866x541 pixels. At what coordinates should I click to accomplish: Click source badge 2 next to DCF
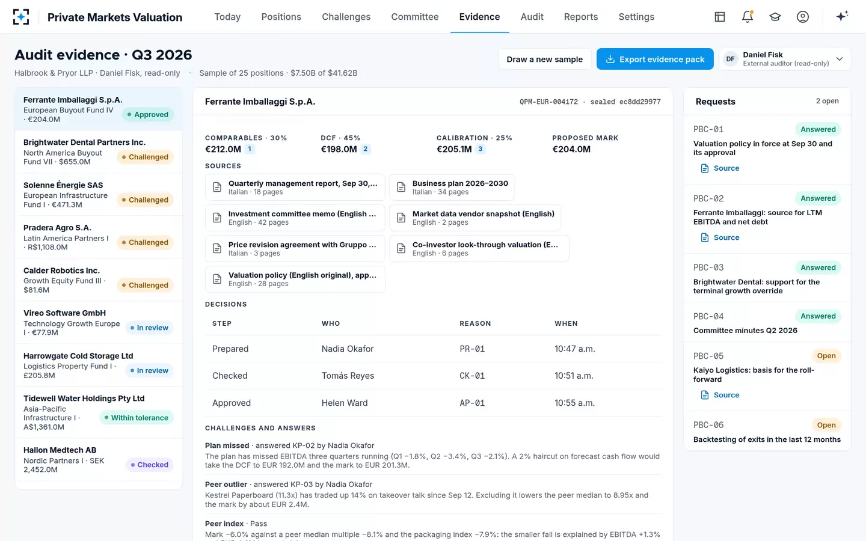pyautogui.click(x=365, y=149)
